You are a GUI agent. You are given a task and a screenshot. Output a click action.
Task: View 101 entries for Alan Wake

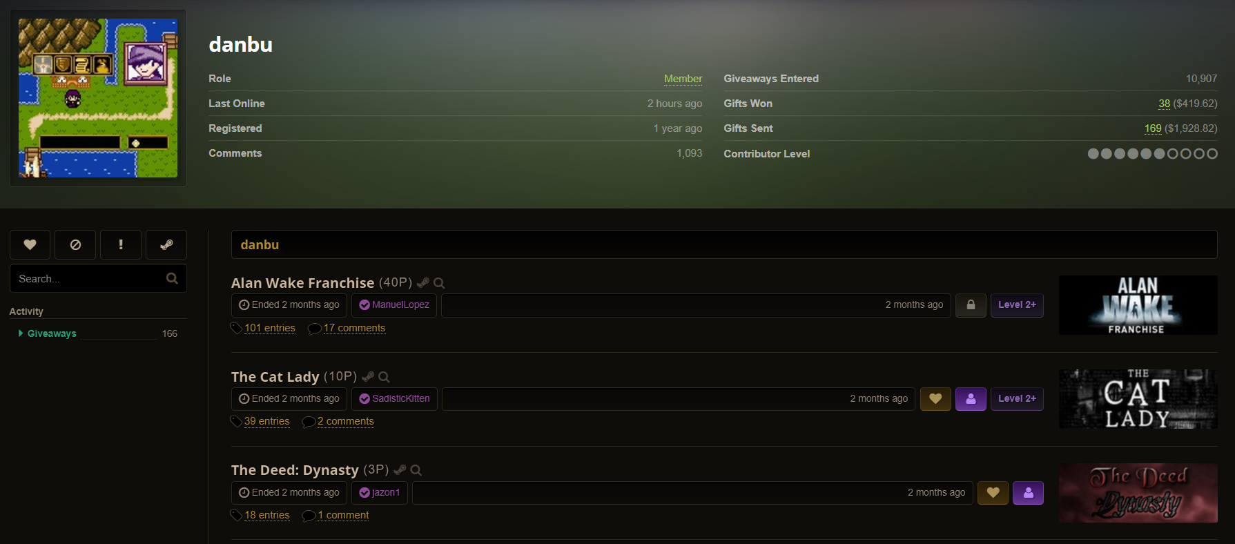[x=270, y=328]
